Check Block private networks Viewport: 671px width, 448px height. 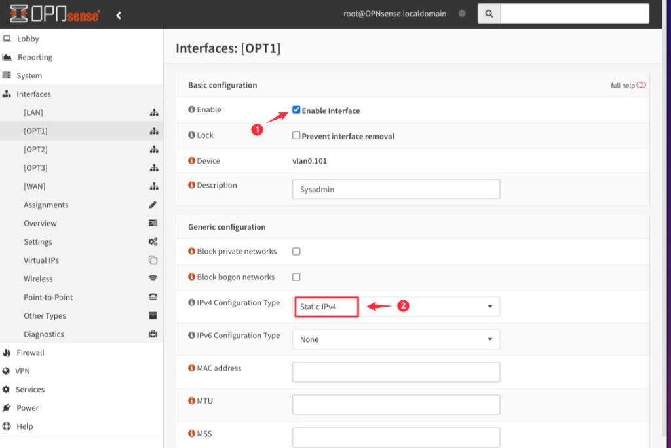[296, 251]
